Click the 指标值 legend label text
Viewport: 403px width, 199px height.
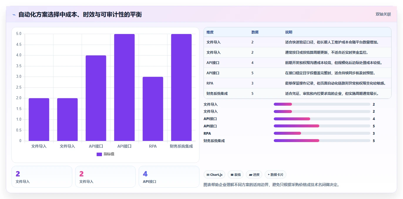(109, 154)
